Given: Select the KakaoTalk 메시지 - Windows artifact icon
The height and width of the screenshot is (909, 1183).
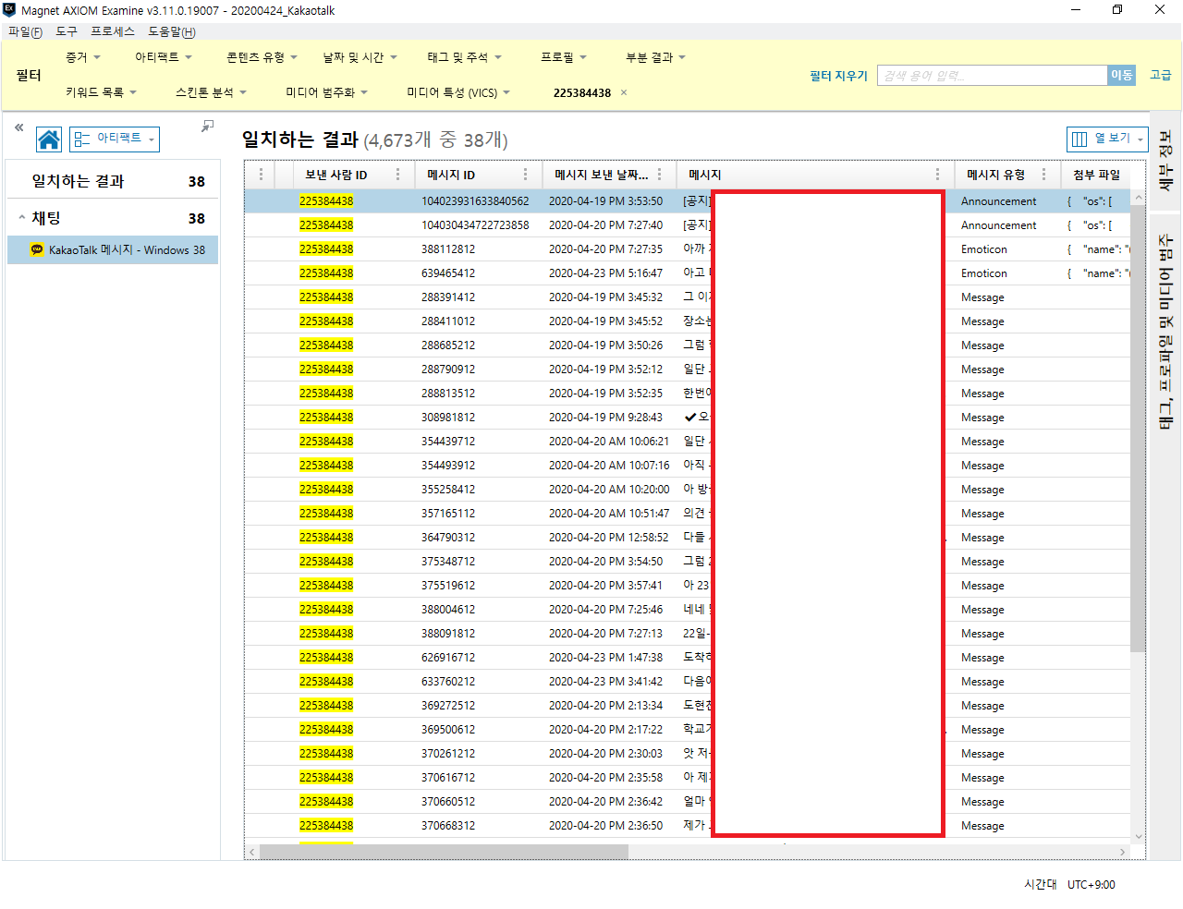Looking at the screenshot, I should tap(37, 249).
